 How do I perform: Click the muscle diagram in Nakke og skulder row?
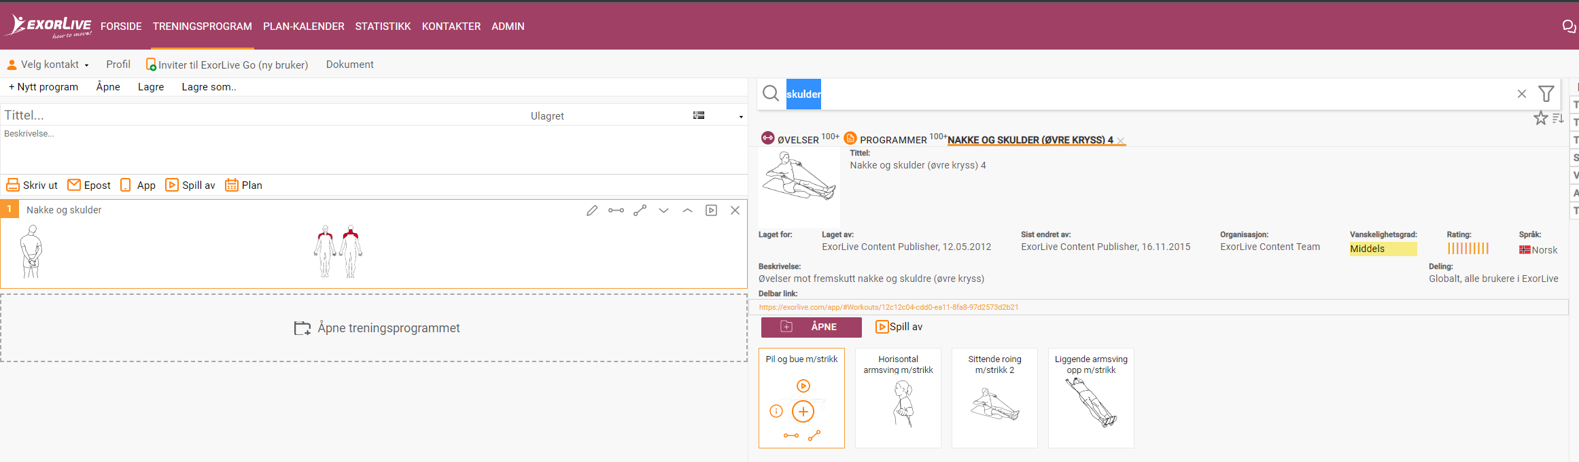coord(338,251)
